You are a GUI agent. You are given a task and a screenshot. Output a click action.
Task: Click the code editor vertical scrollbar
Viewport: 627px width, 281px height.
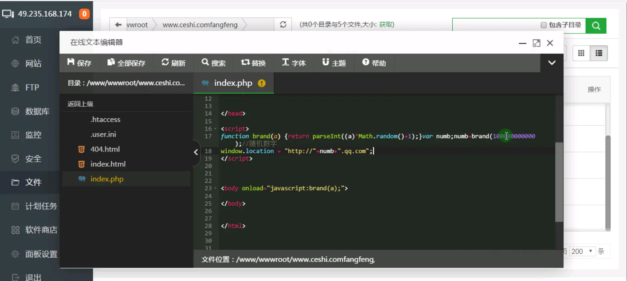[x=559, y=182]
